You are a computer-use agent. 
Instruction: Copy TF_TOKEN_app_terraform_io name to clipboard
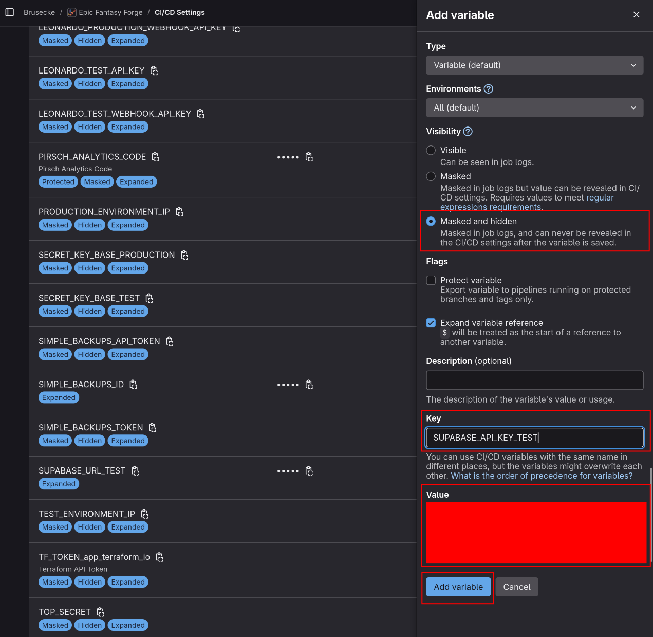click(159, 557)
